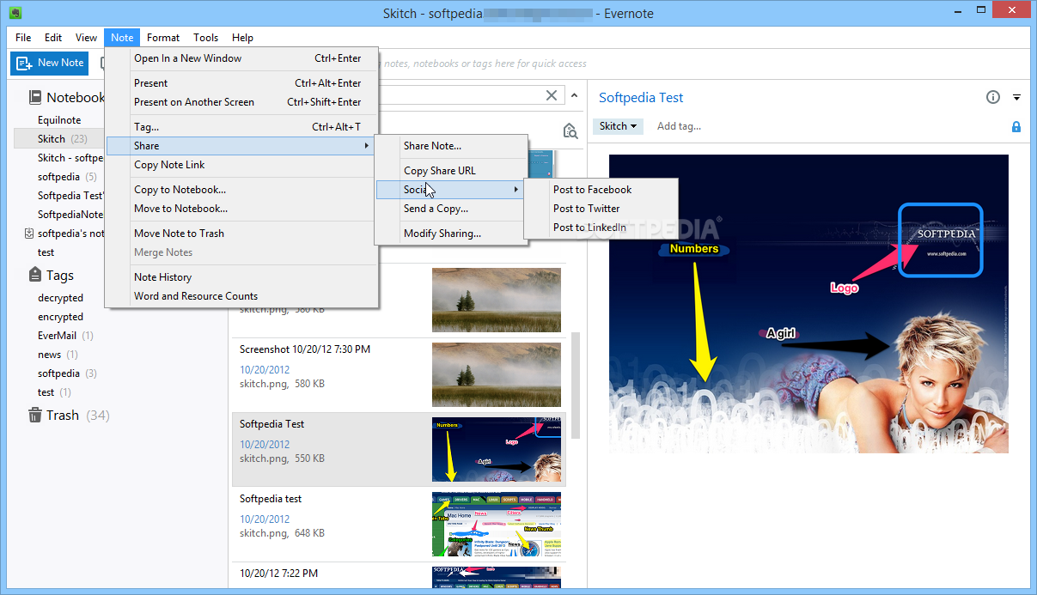Open the View menu
Viewport: 1037px width, 595px height.
click(x=86, y=38)
